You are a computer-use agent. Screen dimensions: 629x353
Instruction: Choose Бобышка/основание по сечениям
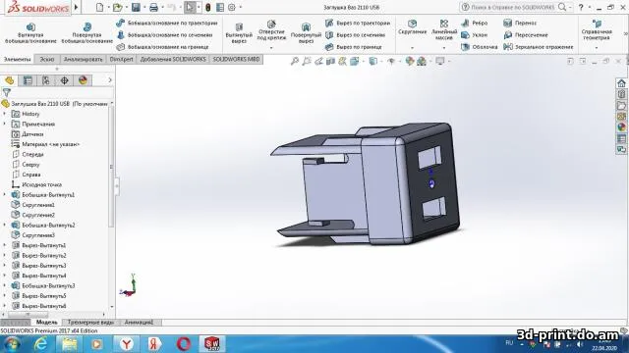click(x=164, y=35)
